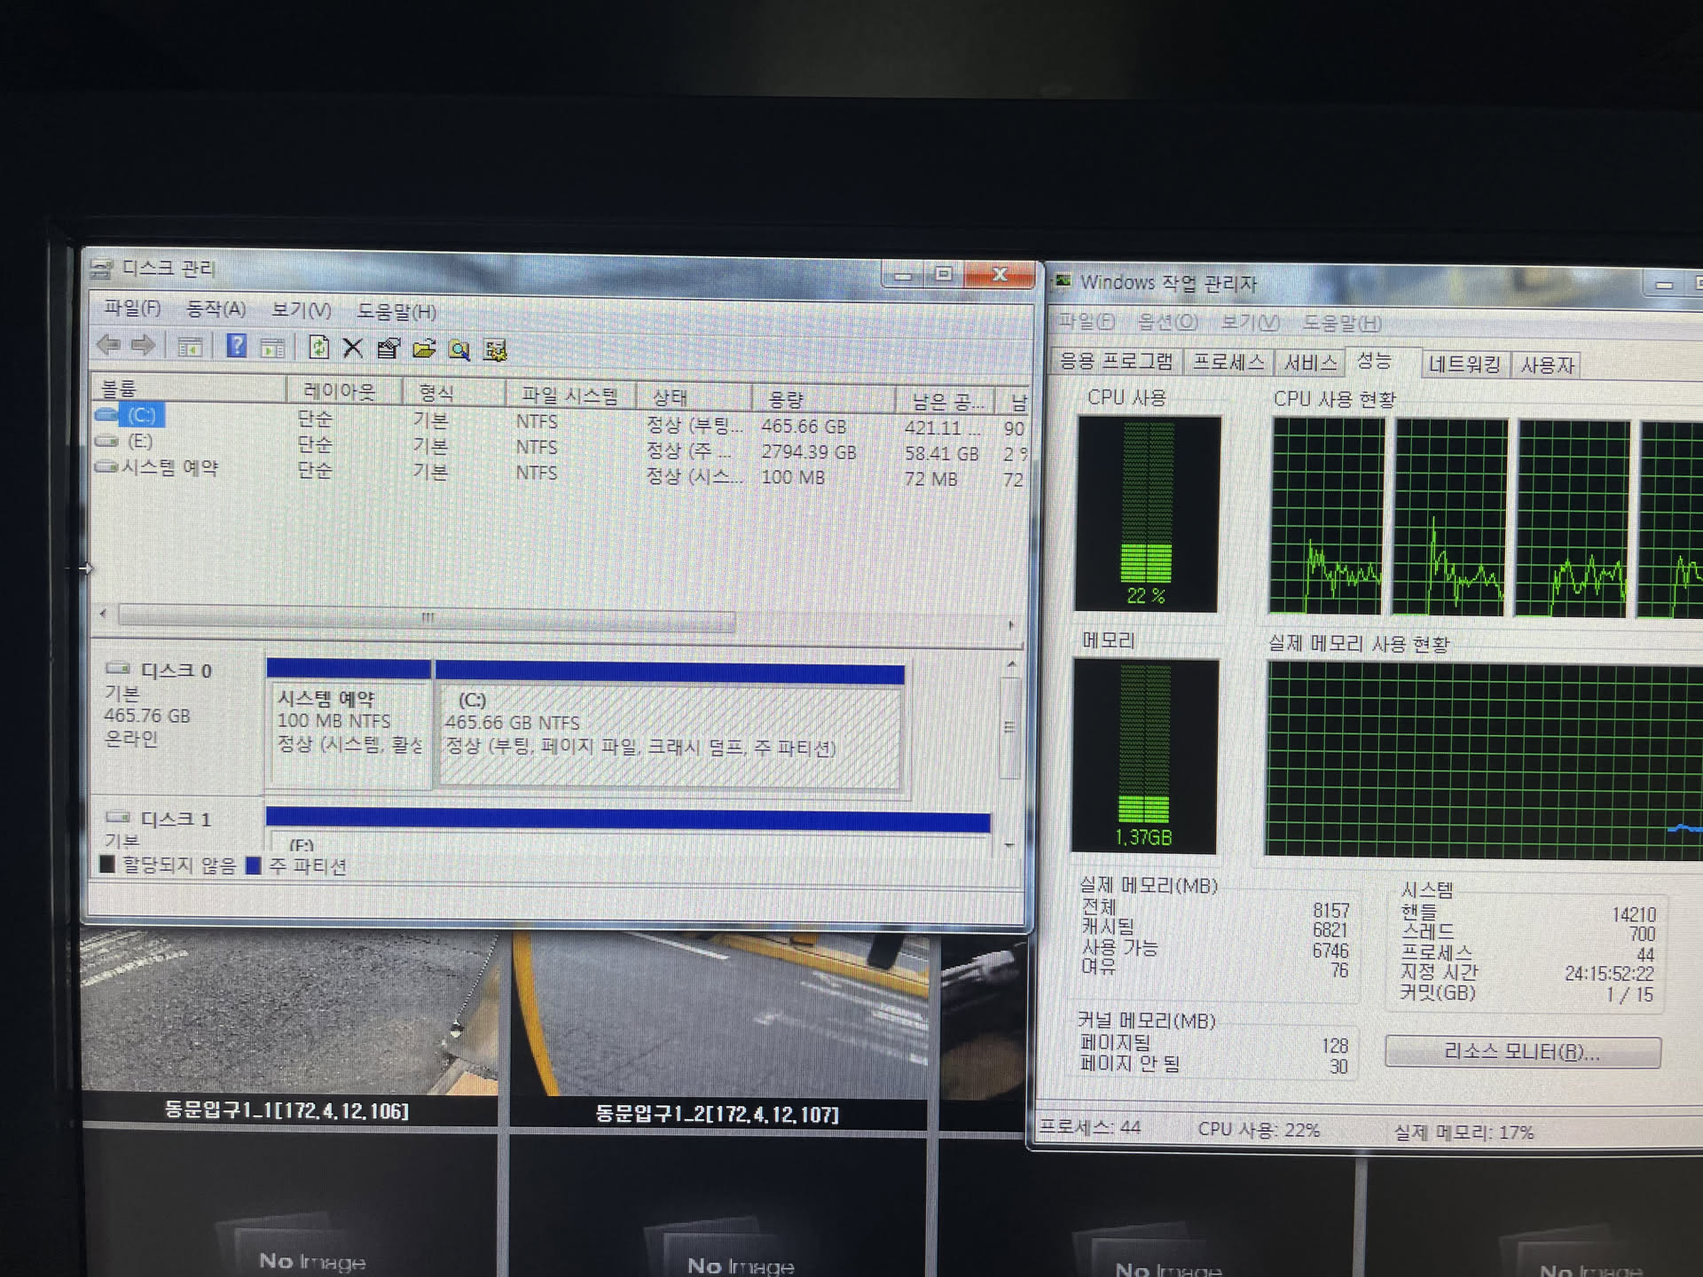Screen dimensions: 1703x1277
Task: Open the 서비스 tab
Action: click(x=1310, y=363)
